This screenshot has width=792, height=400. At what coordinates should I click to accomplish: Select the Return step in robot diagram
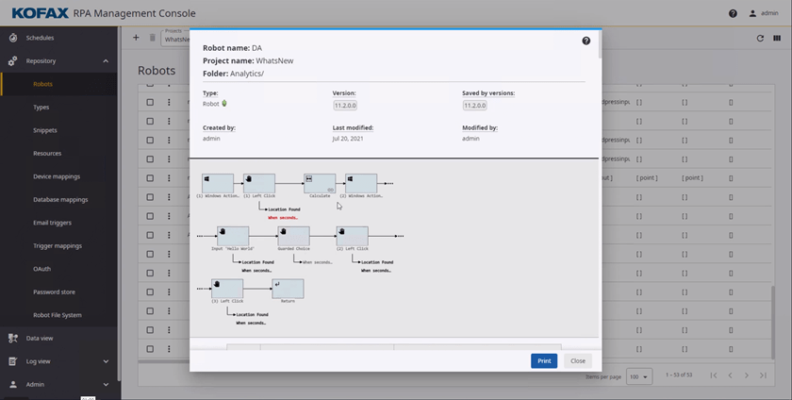[288, 288]
